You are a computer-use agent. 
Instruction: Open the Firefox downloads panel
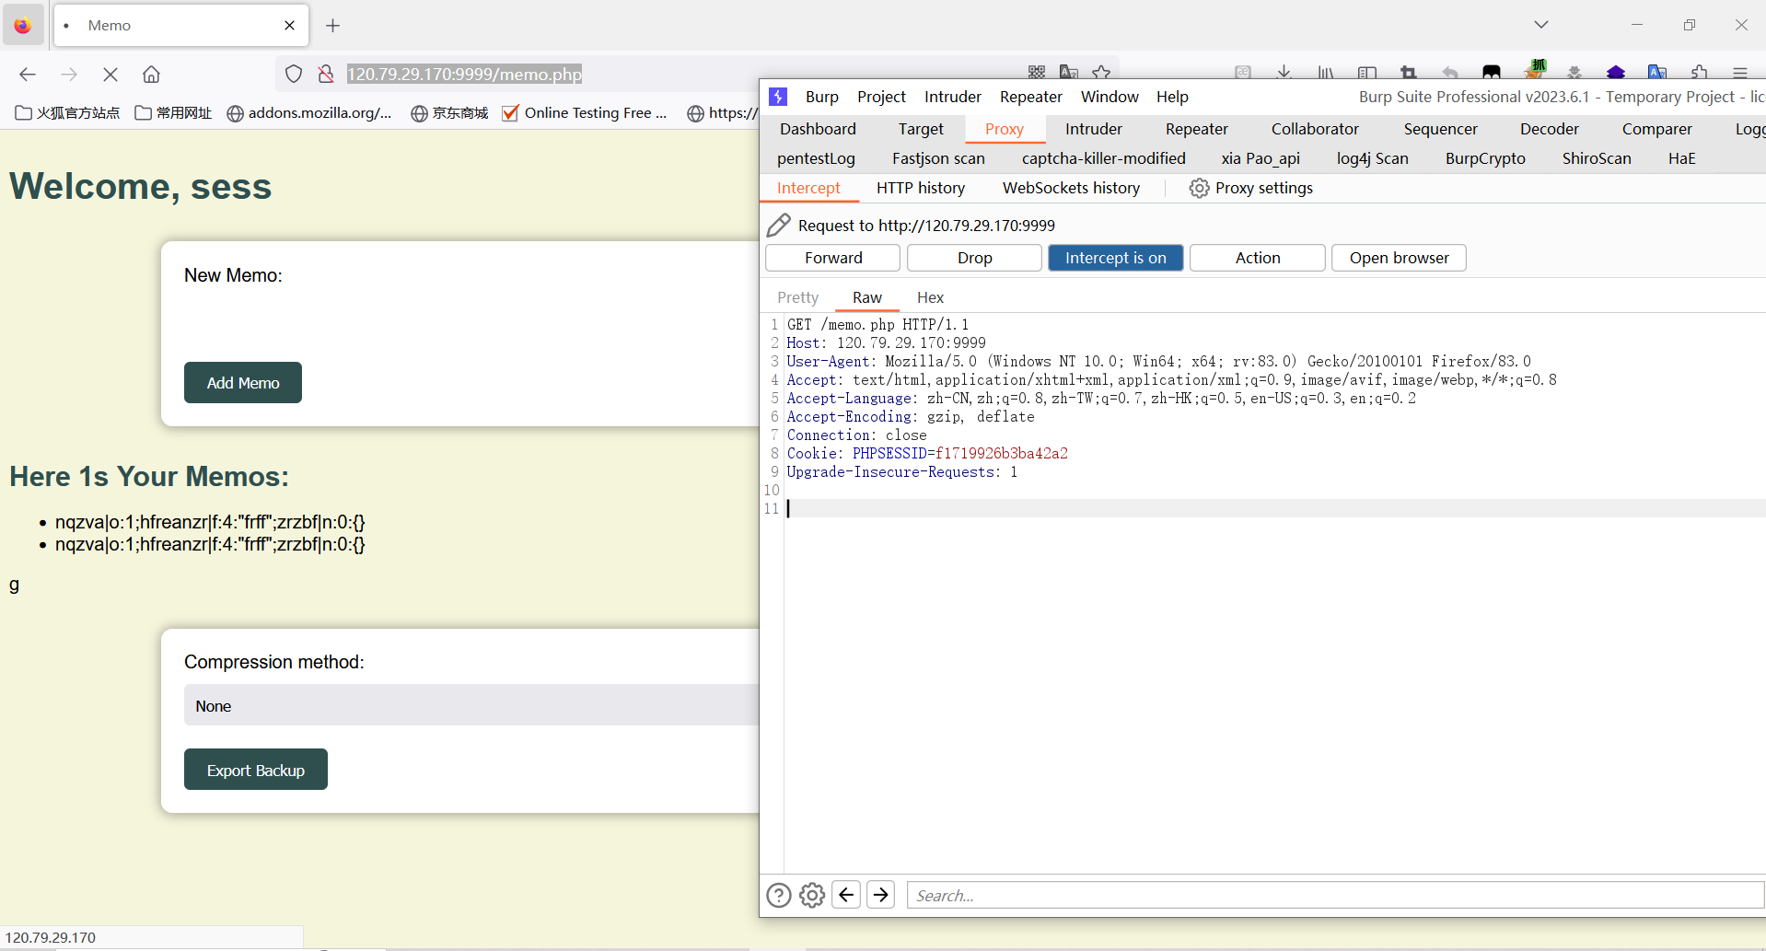click(1284, 72)
